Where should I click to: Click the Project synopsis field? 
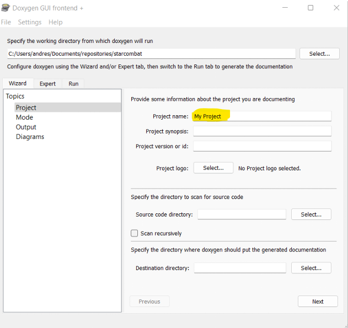(262, 131)
